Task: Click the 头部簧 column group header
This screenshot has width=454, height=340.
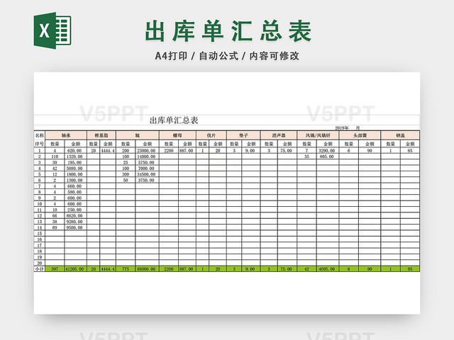Action: (360, 135)
